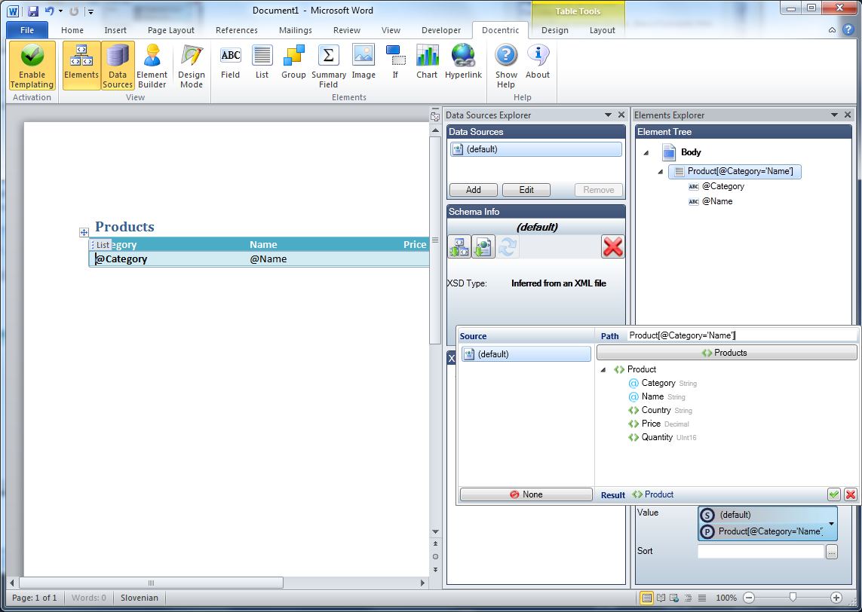This screenshot has height=612, width=862.
Task: Switch to the Home ribbon tab
Action: point(72,30)
